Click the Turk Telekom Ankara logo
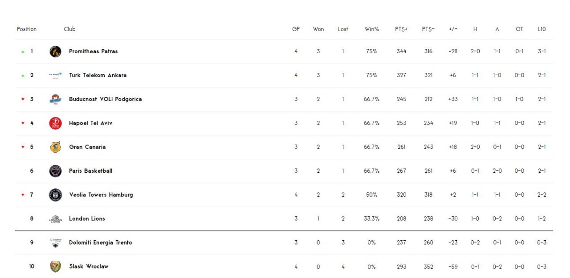 tap(55, 75)
